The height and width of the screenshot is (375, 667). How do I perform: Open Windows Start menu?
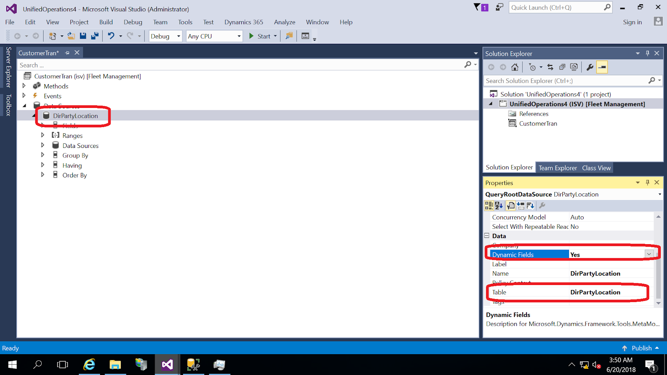point(13,365)
